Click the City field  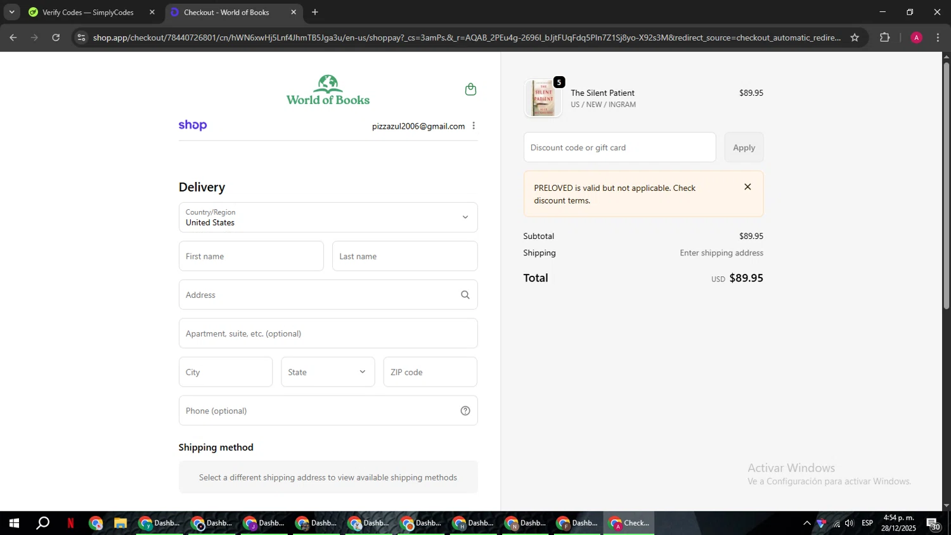tap(226, 372)
